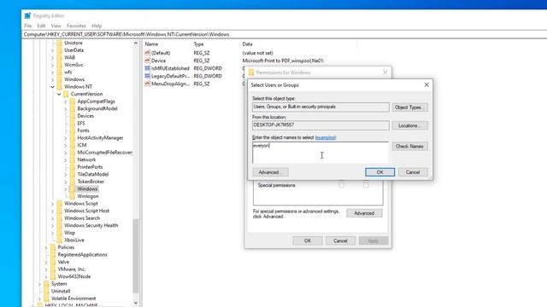Collapse the CurrentVersion tree node
547x307 pixels.
point(59,94)
